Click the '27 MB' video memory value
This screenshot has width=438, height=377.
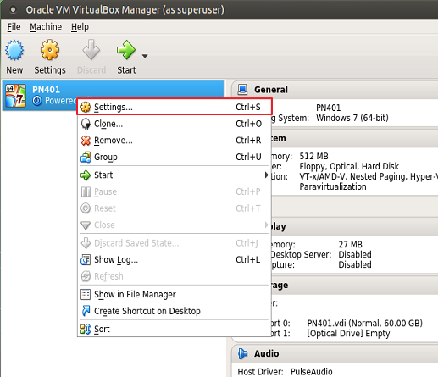[350, 244]
